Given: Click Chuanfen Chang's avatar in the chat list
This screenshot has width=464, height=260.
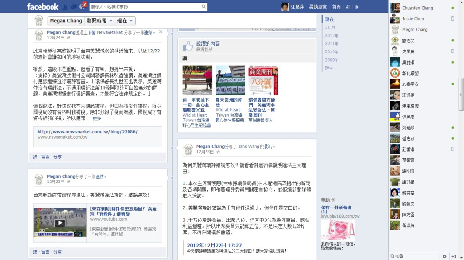Looking at the screenshot, I should (395, 8).
